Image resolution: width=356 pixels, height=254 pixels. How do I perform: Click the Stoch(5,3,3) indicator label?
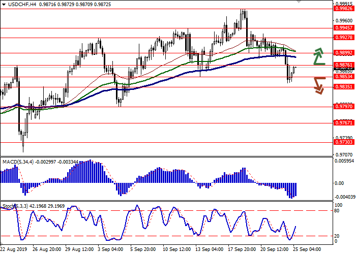pyautogui.click(x=15, y=206)
